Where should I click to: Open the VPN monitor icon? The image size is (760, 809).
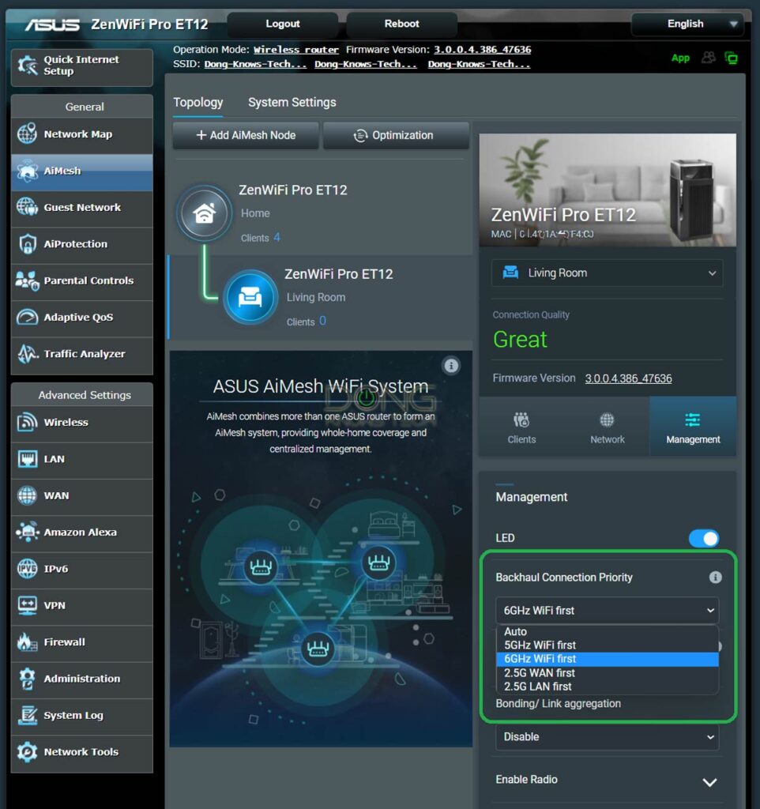27,605
